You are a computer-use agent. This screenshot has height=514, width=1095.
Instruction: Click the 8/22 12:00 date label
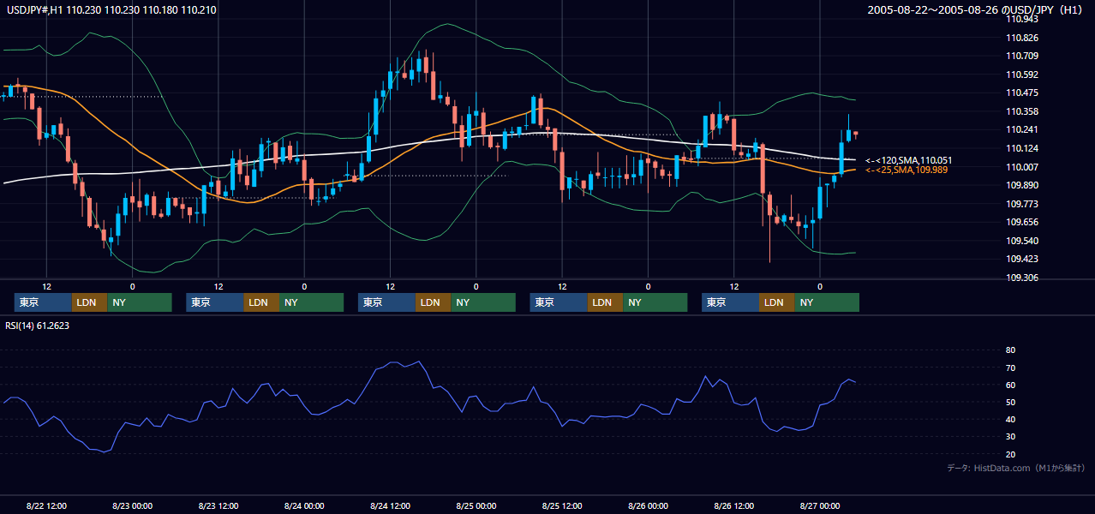(x=46, y=506)
